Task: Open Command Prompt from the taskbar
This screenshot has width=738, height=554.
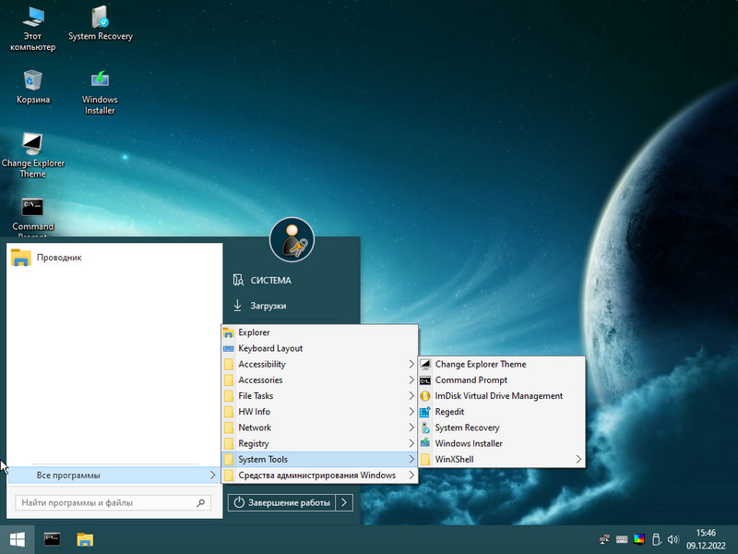Action: tap(52, 539)
